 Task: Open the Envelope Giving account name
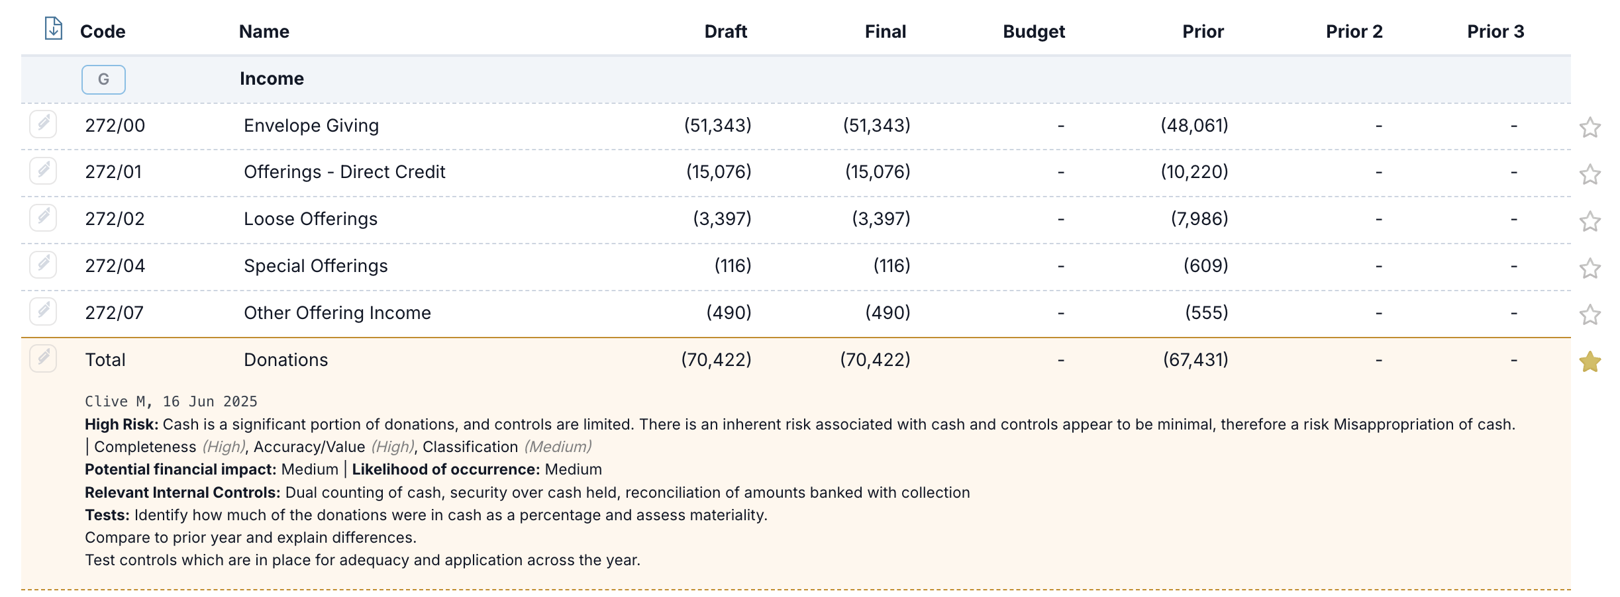(311, 125)
